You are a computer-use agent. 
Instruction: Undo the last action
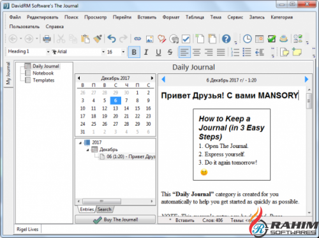pyautogui.click(x=112, y=39)
